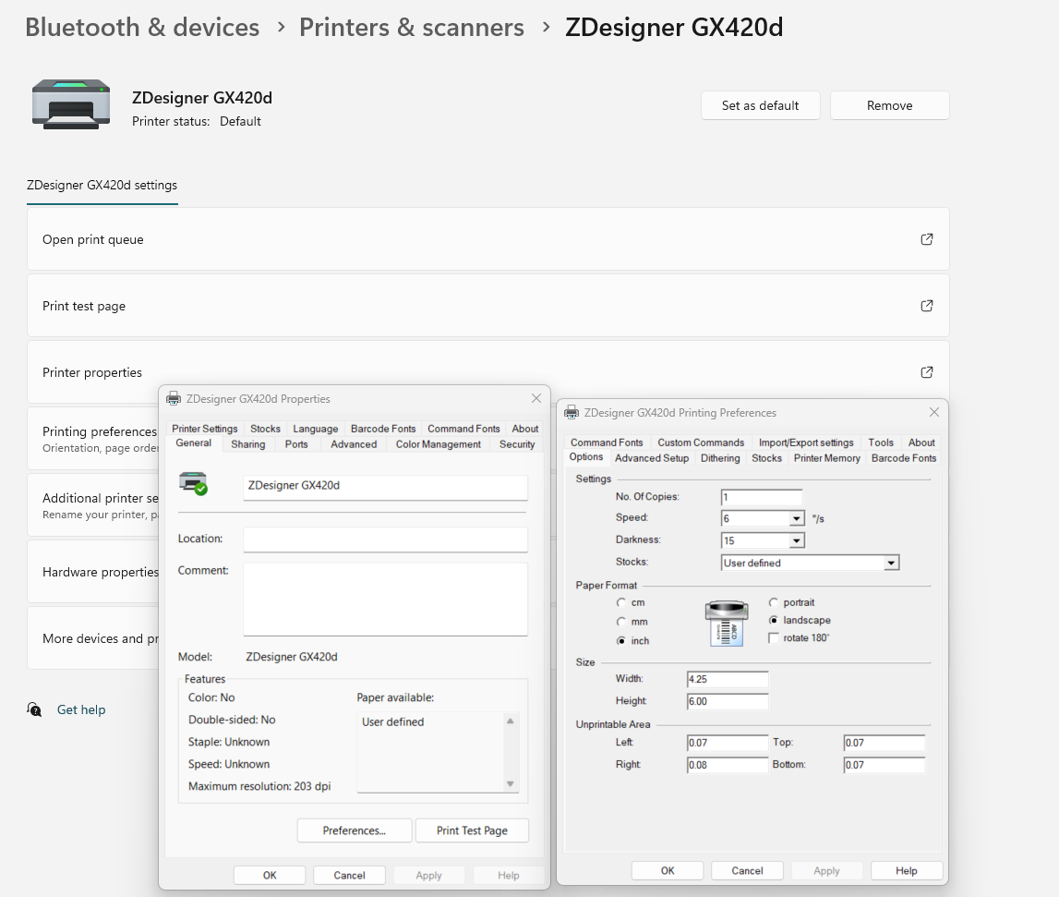Click the Width input field
Screen dimensions: 1059x897
click(x=728, y=679)
